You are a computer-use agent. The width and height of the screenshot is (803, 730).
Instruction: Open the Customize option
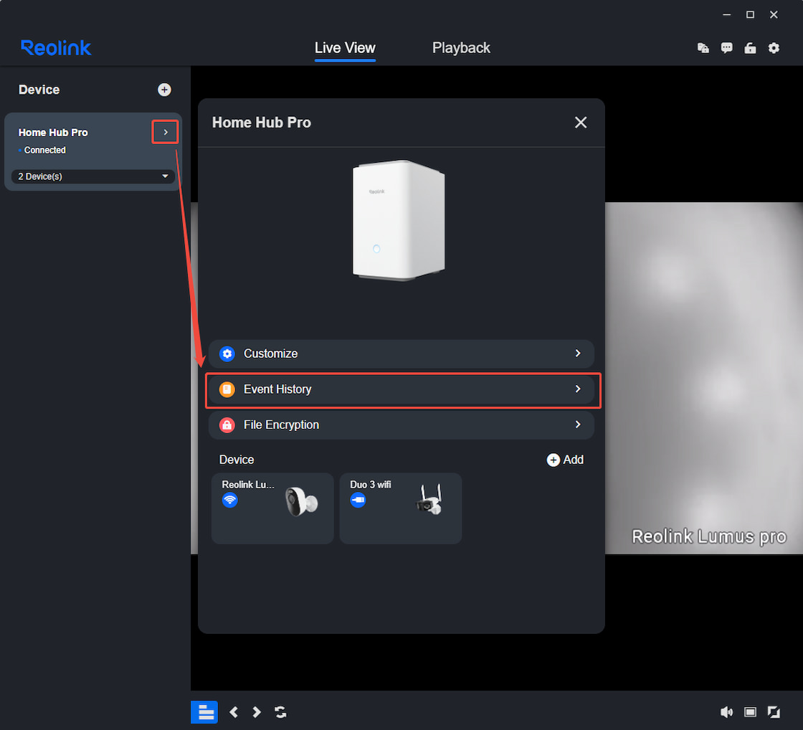[x=401, y=354]
